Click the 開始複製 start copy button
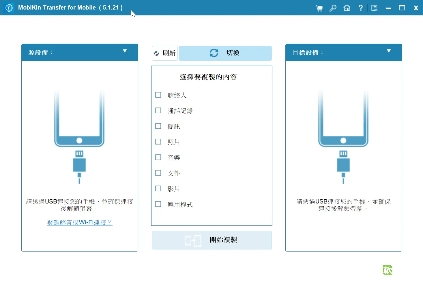The width and height of the screenshot is (423, 285). pos(212,240)
